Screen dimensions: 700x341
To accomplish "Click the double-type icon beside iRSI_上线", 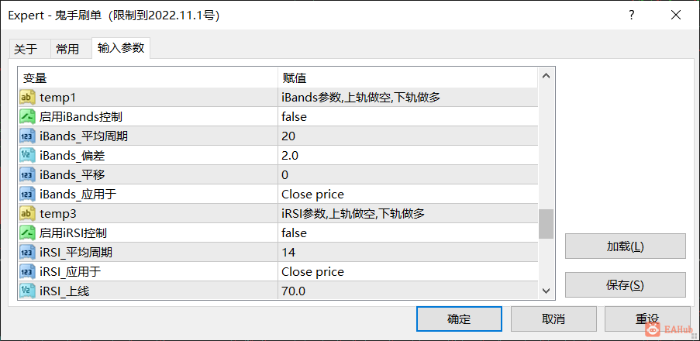I will tap(27, 291).
